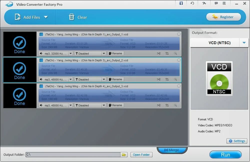Open the Facebook page icon
This screenshot has height=162, width=250.
(181, 3)
